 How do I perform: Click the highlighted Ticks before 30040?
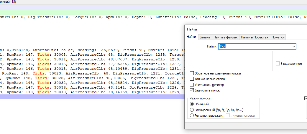coord(44,92)
